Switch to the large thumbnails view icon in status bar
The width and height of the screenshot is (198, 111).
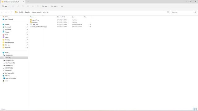[x=196, y=109]
